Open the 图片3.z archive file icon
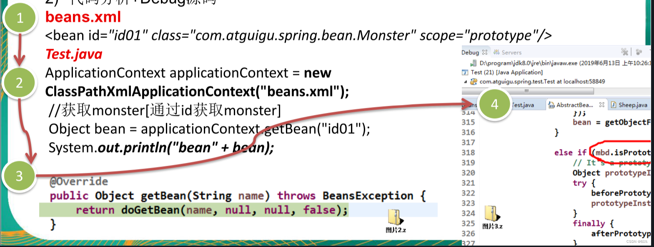The width and height of the screenshot is (654, 247). coord(492,217)
